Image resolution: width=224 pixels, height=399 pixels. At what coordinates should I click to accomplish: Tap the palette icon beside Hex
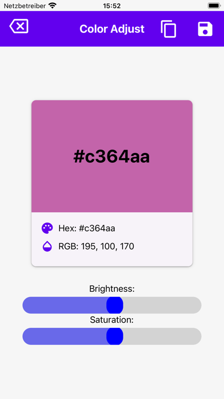point(47,228)
